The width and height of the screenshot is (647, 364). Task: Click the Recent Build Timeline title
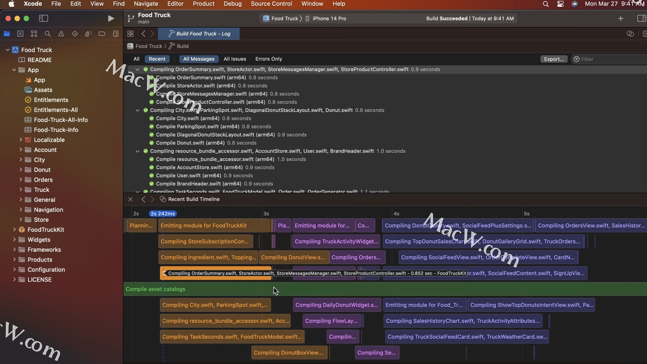click(194, 200)
